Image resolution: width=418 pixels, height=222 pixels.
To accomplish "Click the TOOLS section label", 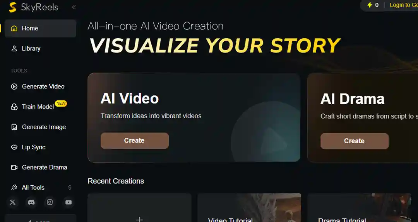I will [x=19, y=71].
